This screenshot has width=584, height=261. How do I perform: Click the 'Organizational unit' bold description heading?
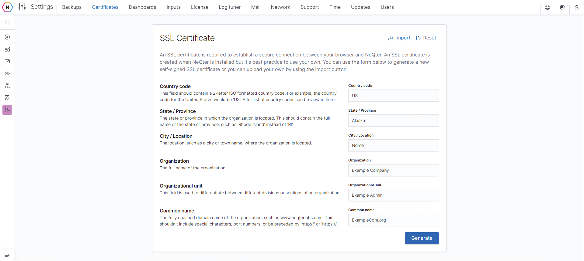point(181,186)
